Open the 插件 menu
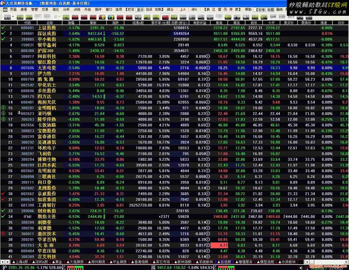Viewport: 349px width, 270px height. 98,10
